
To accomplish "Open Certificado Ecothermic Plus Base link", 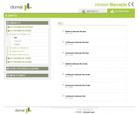I will tap(77, 42).
